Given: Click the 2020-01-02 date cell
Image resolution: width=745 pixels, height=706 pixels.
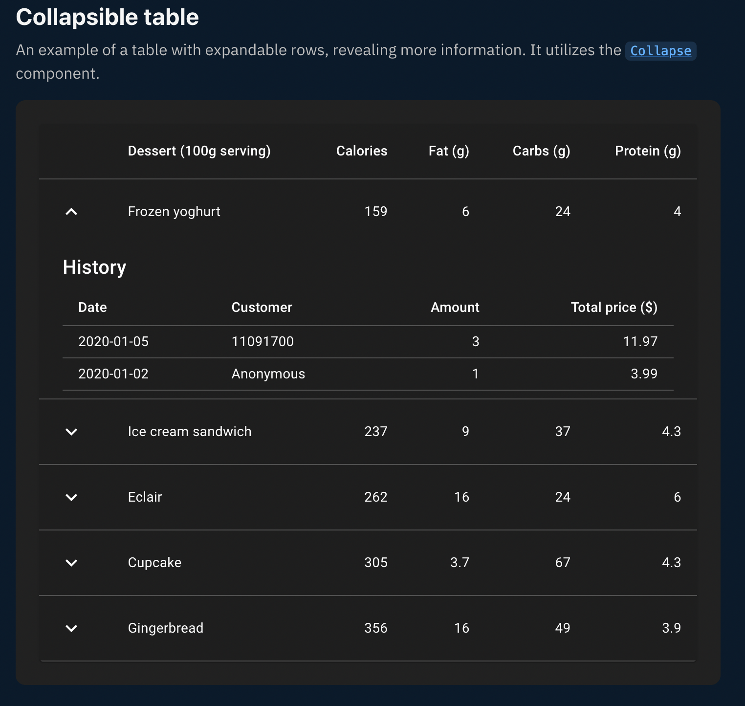Looking at the screenshot, I should (x=113, y=374).
